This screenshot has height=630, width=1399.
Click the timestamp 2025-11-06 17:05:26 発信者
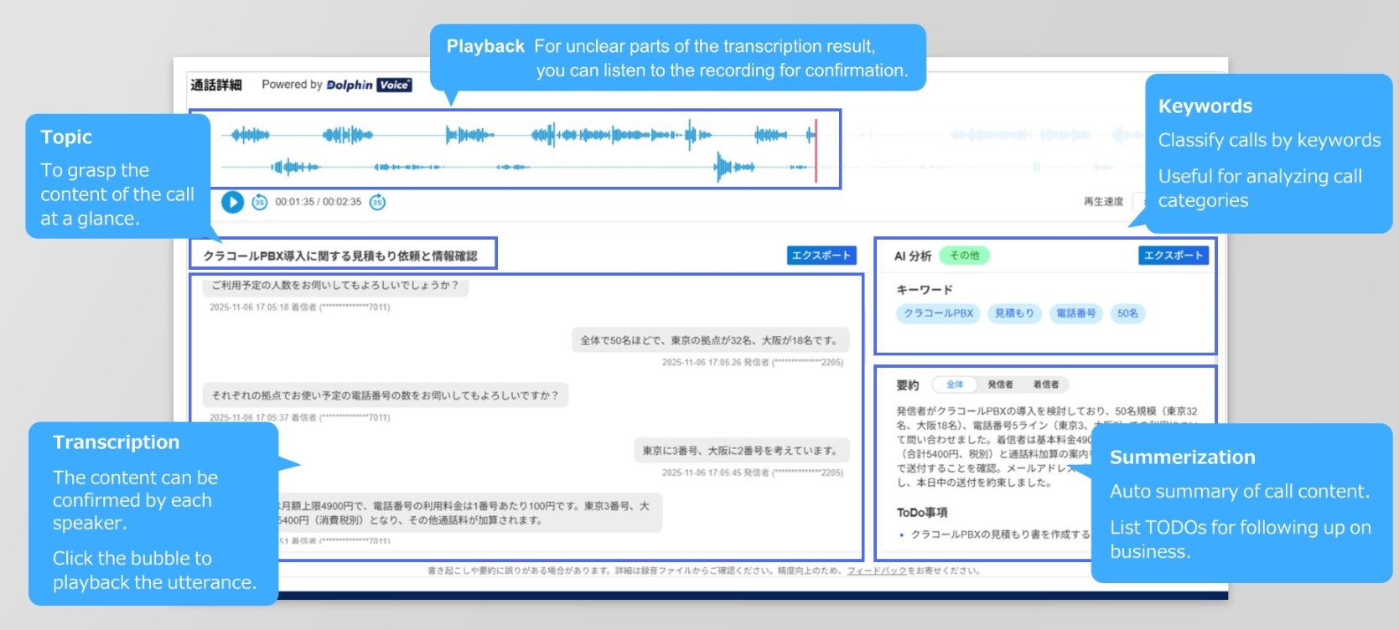pyautogui.click(x=753, y=363)
